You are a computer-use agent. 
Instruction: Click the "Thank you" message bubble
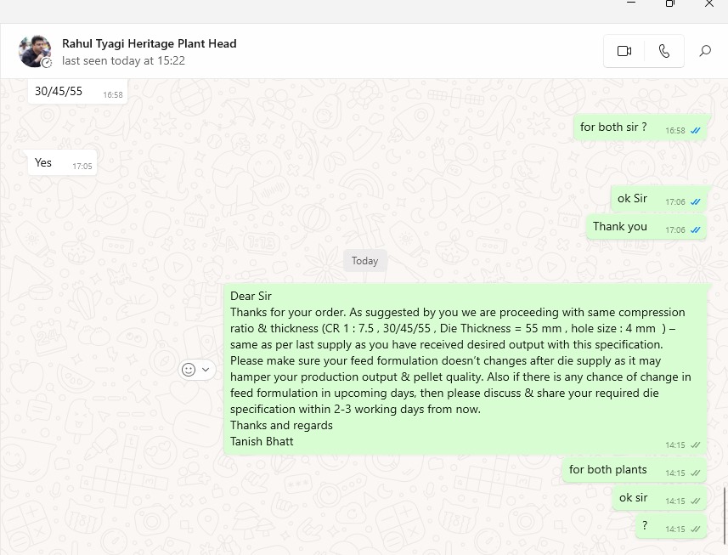pos(620,227)
